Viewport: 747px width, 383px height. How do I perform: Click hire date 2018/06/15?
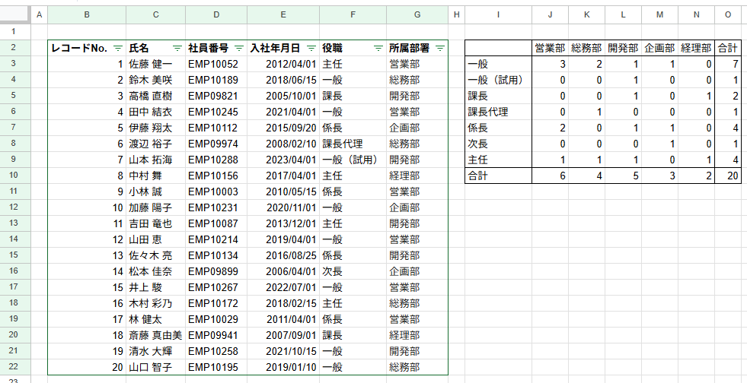coord(283,80)
